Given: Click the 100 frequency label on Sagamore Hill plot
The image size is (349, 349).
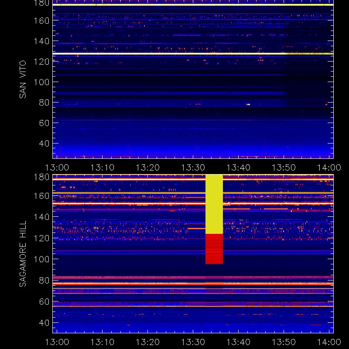Looking at the screenshot, I should click(41, 259).
